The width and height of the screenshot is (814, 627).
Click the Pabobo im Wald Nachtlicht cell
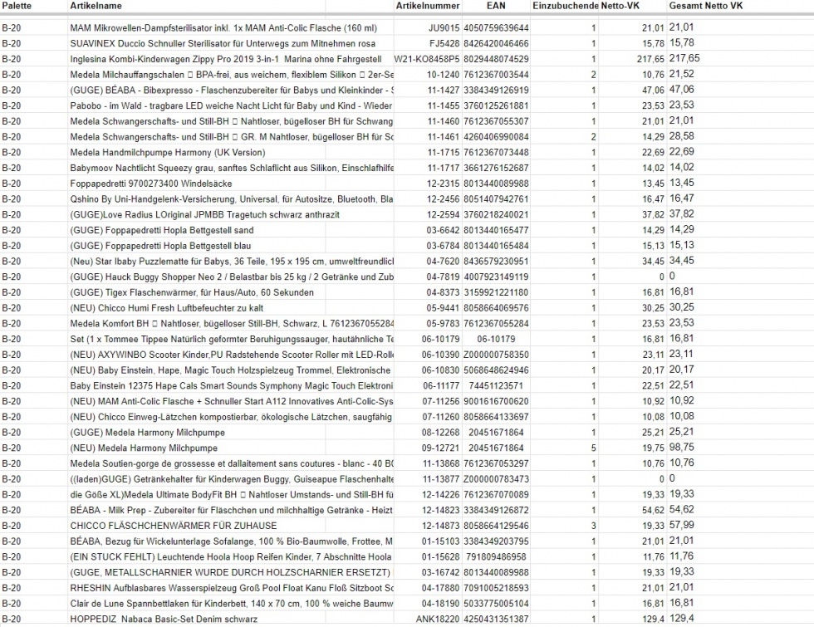click(232, 106)
